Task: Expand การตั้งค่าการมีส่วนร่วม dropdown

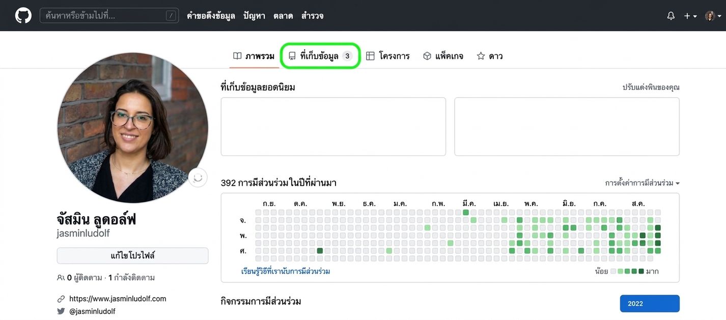Action: point(643,183)
